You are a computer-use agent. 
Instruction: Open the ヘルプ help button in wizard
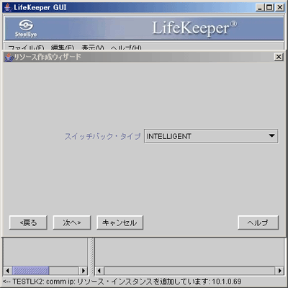click(258, 222)
